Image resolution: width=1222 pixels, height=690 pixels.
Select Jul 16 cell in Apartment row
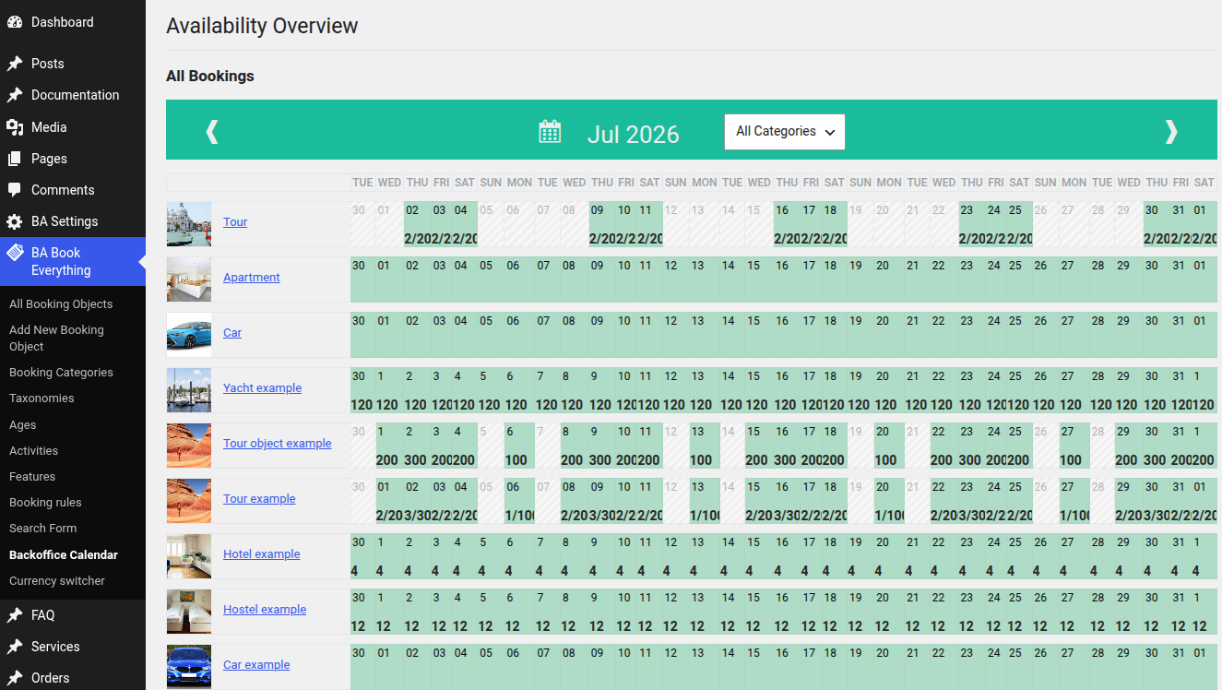click(782, 280)
